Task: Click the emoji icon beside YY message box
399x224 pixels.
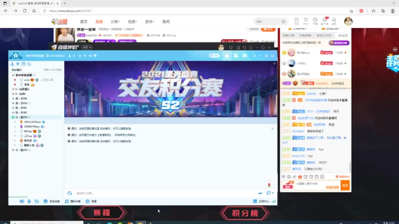Action: point(70,194)
